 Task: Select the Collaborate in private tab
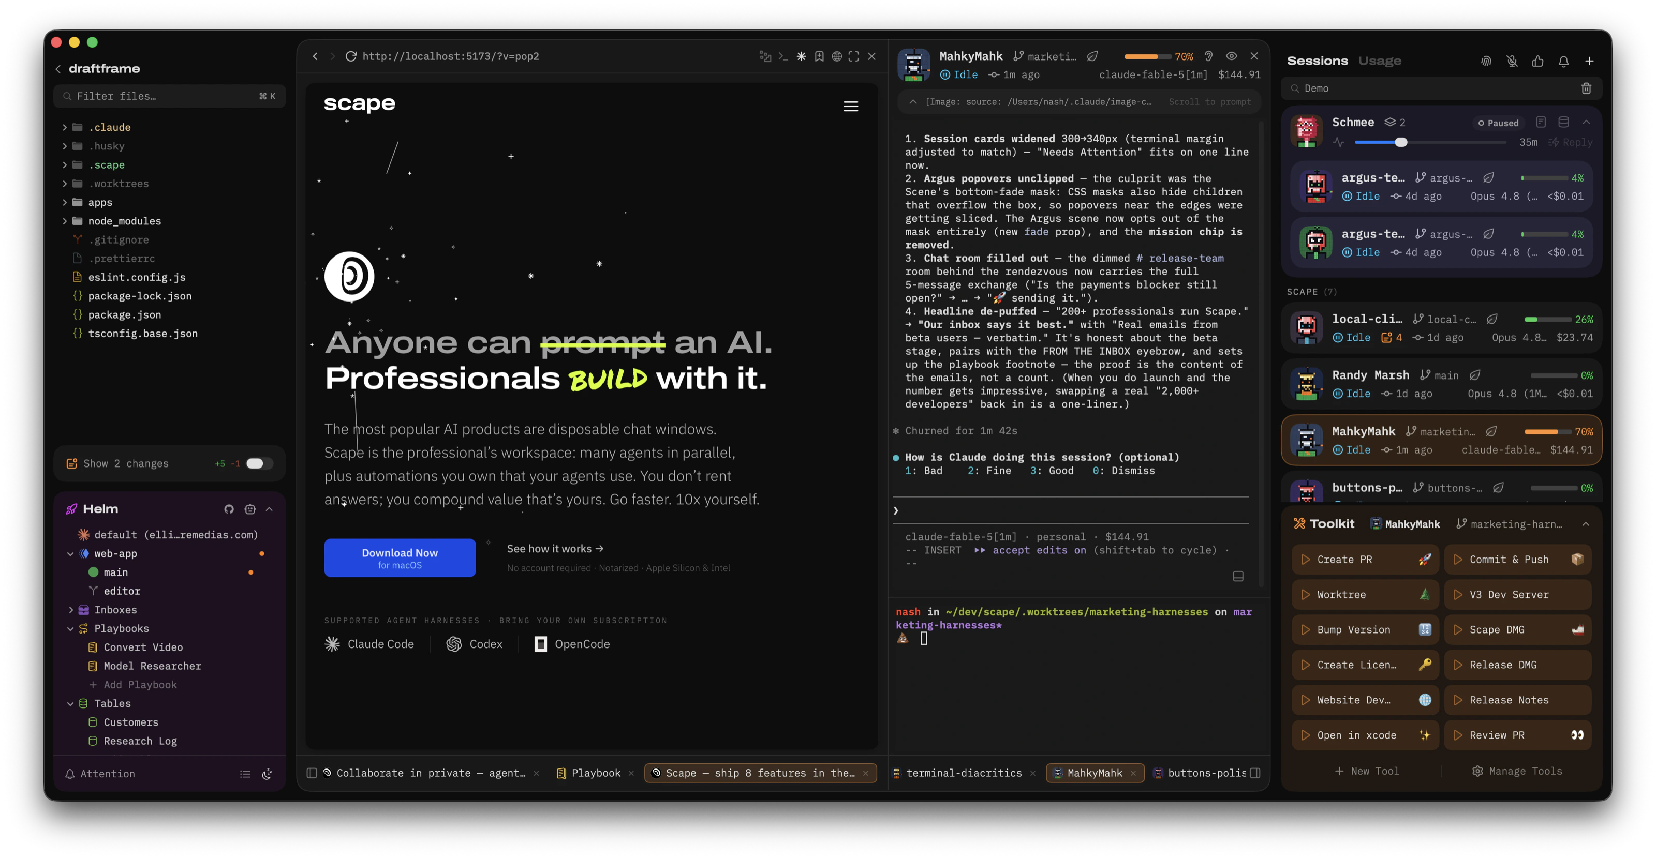tap(431, 774)
